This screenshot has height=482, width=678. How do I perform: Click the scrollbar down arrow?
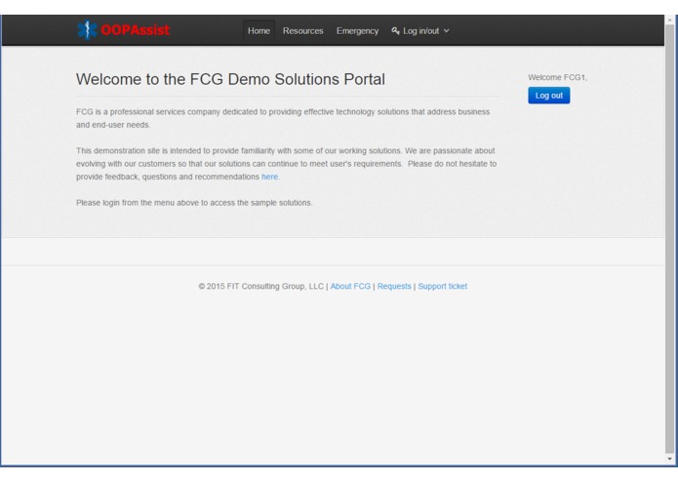(670, 459)
